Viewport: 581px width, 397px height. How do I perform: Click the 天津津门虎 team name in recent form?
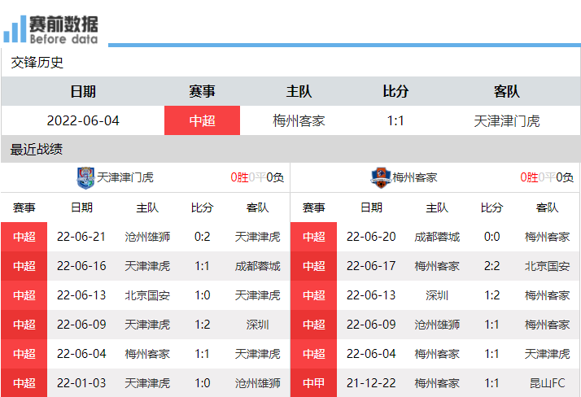click(x=125, y=177)
